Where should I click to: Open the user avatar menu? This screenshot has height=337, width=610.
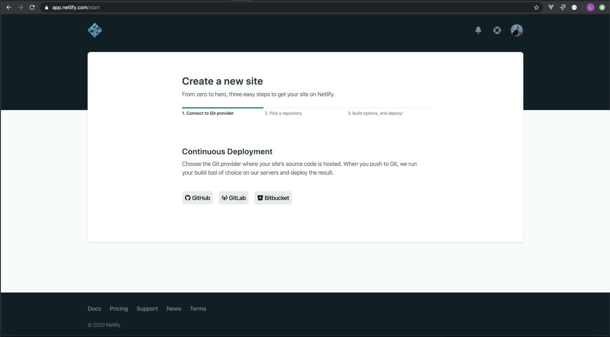coord(517,30)
